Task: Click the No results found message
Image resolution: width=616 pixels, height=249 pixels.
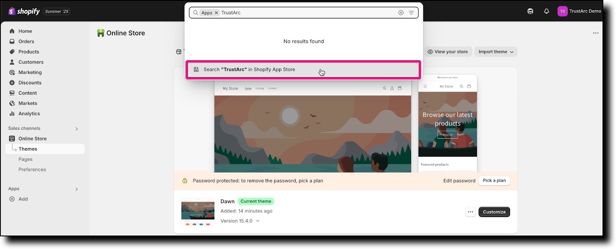Action: 304,42
